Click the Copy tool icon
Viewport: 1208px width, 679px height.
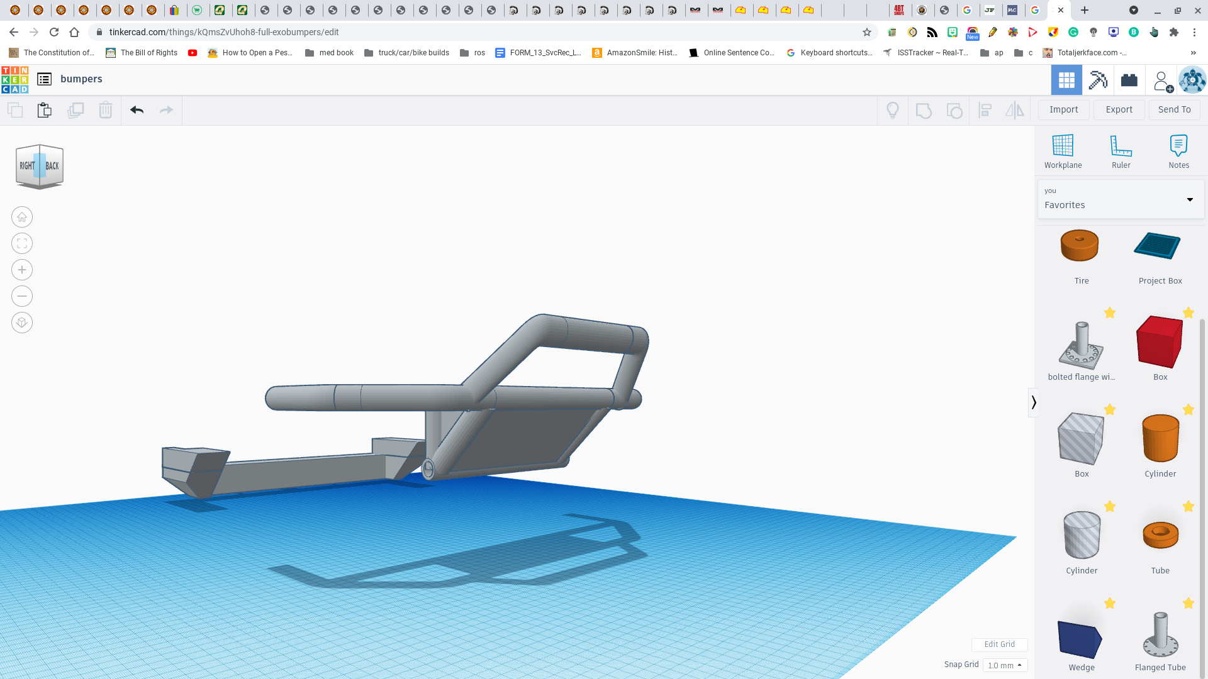15,110
